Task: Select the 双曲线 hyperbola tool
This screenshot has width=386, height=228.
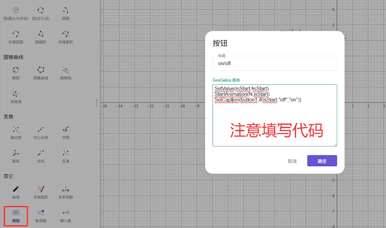Action: pos(16,96)
